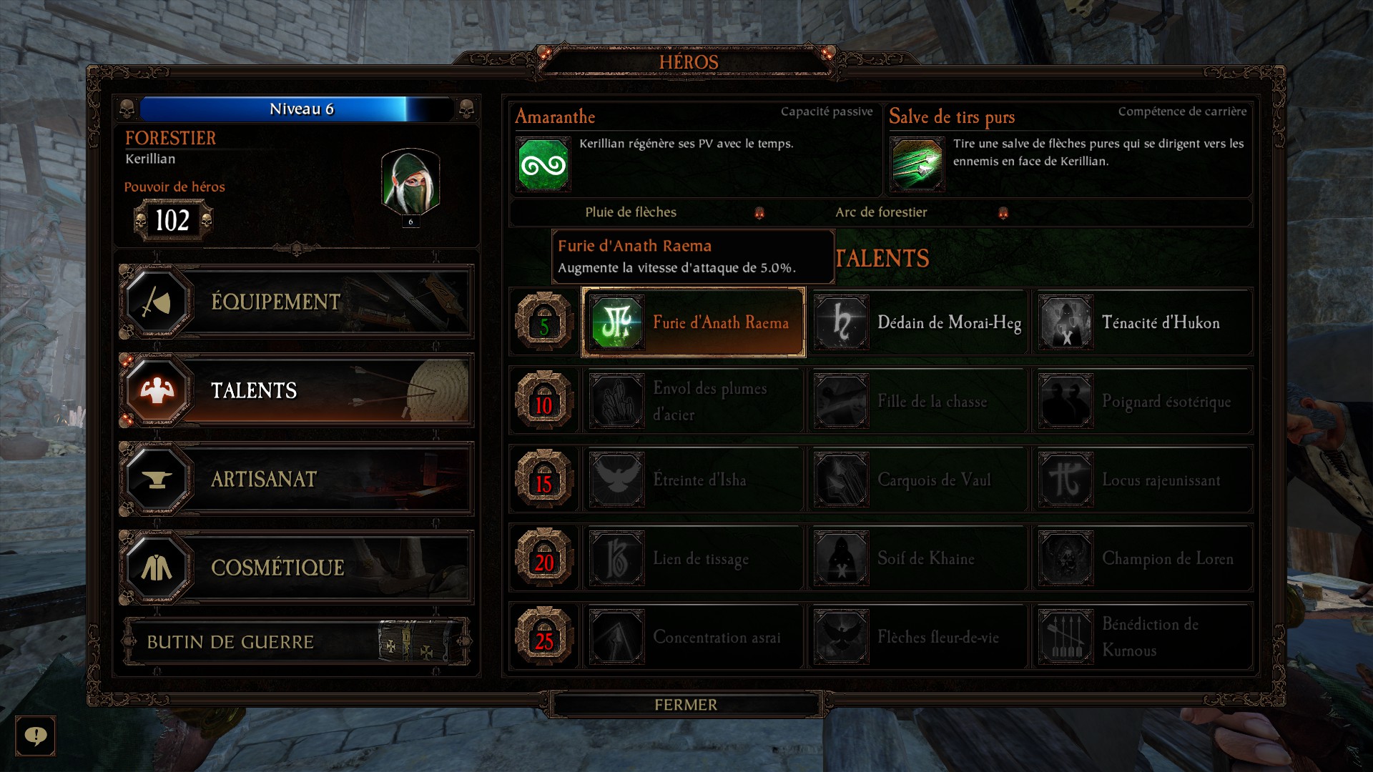This screenshot has height=772, width=1373.
Task: Click the Pluie de flèches perk label
Action: pyautogui.click(x=631, y=212)
